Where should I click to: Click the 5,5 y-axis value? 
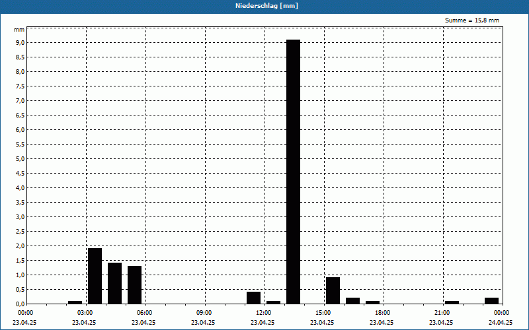(x=19, y=144)
